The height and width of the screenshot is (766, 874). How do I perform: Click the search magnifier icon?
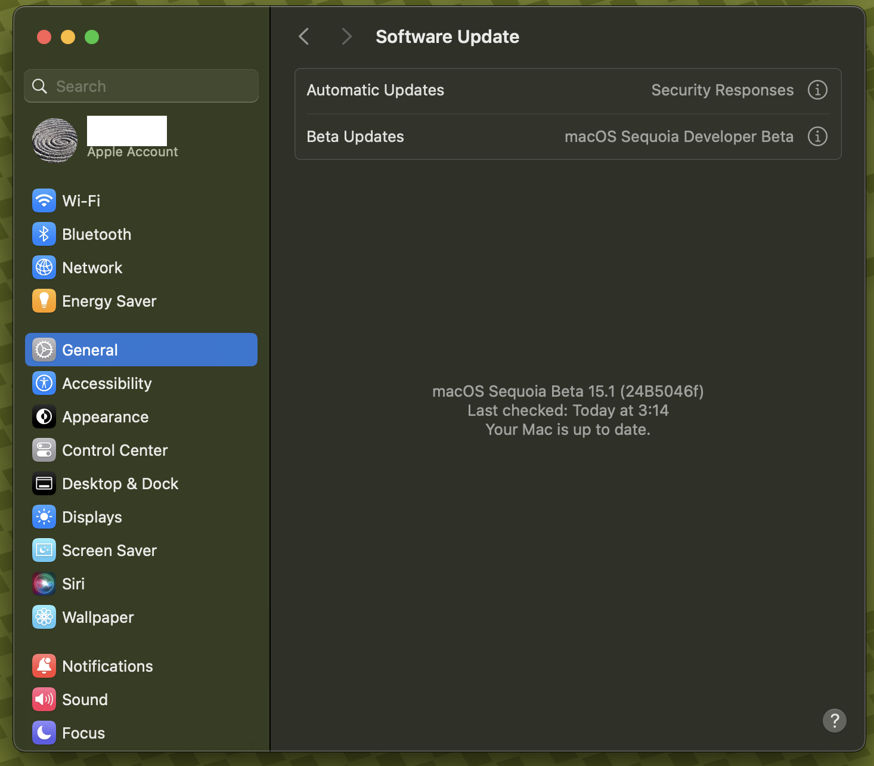pyautogui.click(x=40, y=87)
